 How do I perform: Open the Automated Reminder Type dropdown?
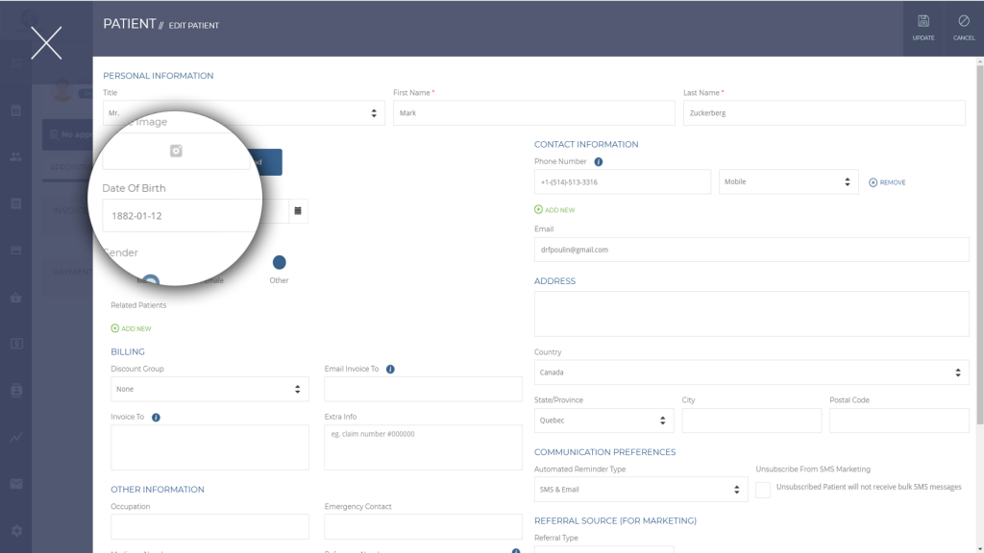pos(641,490)
